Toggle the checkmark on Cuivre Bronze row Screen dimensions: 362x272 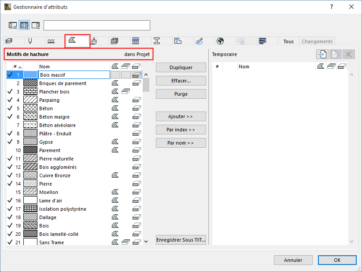(x=10, y=175)
